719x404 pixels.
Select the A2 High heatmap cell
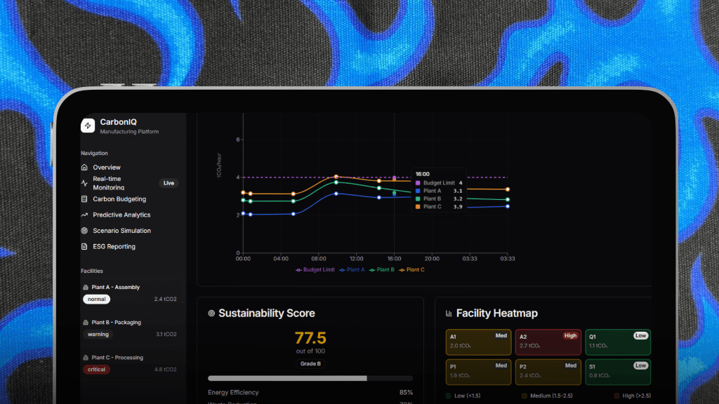coord(548,341)
